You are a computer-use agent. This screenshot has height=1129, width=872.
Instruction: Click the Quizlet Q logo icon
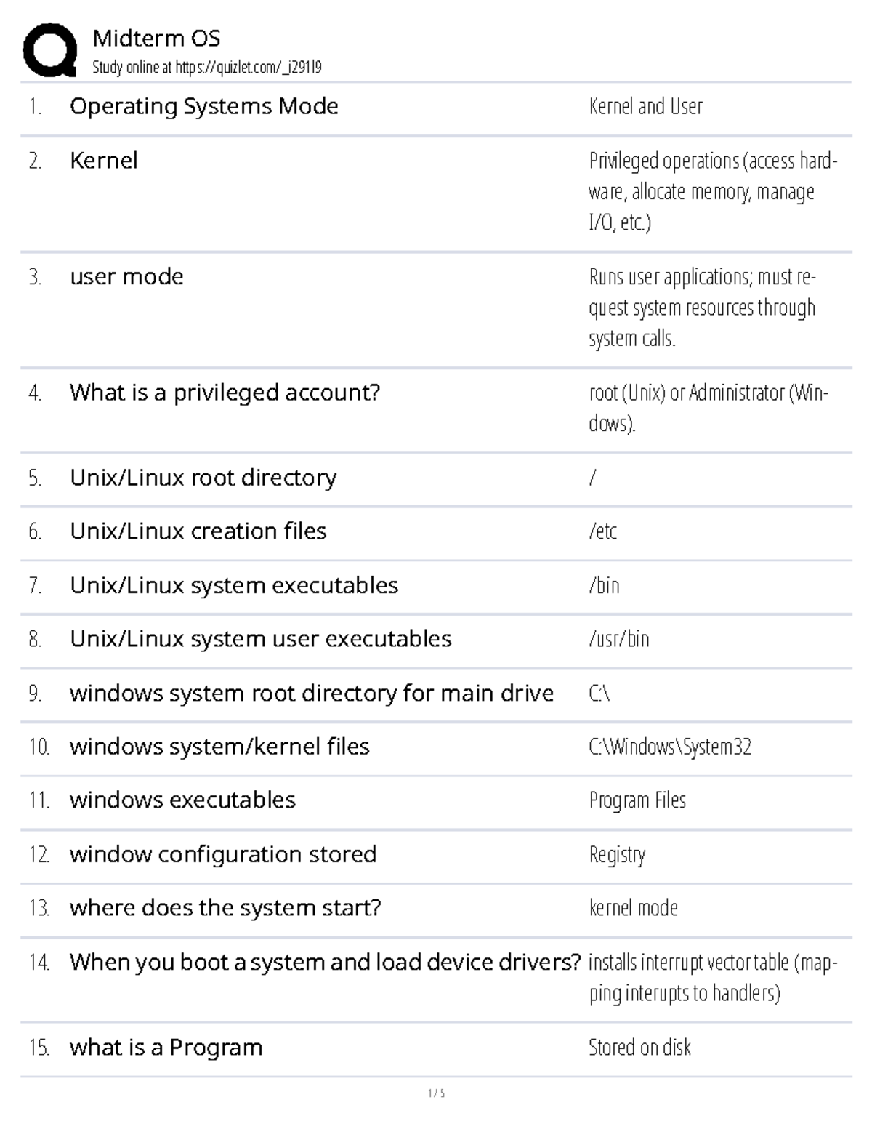point(50,49)
